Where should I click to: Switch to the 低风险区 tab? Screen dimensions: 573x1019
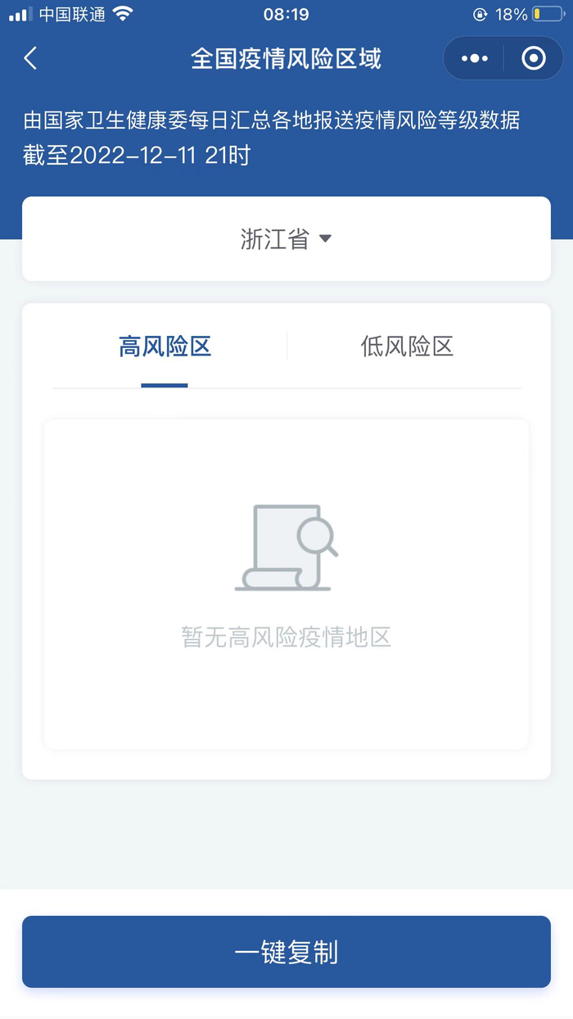point(407,346)
